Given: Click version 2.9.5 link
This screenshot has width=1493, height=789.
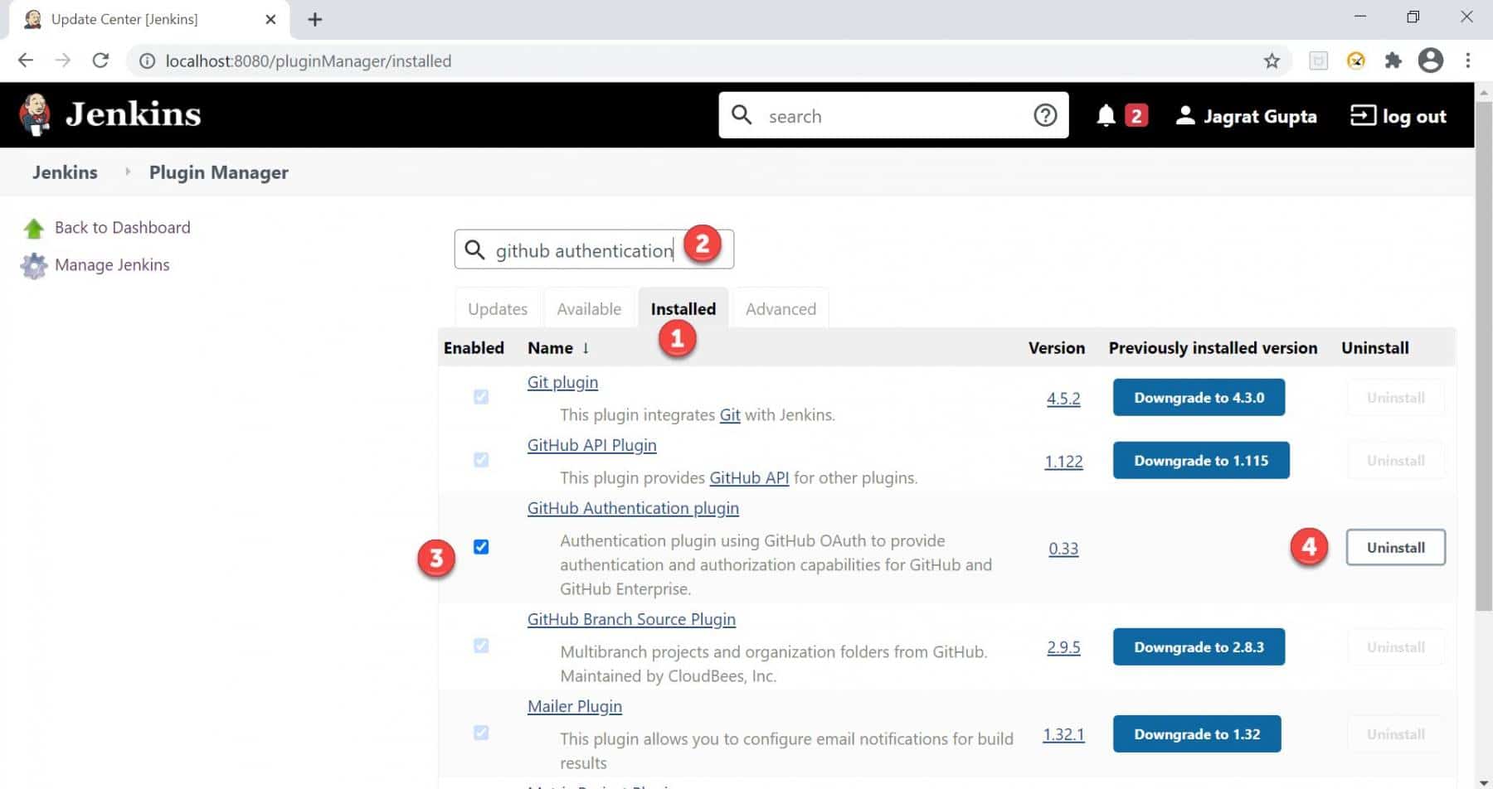Looking at the screenshot, I should 1063,647.
